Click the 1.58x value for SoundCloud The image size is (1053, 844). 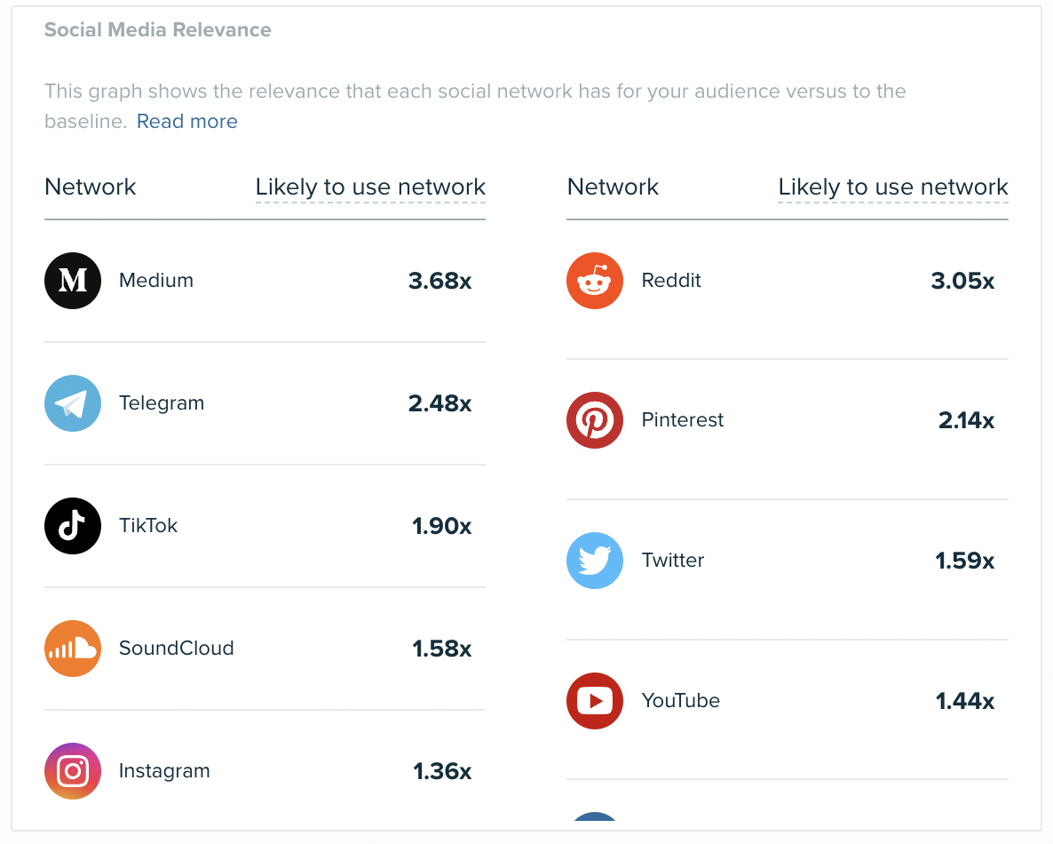pos(442,649)
